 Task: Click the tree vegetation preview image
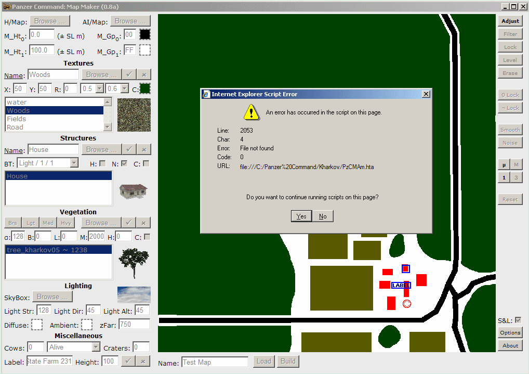click(134, 263)
